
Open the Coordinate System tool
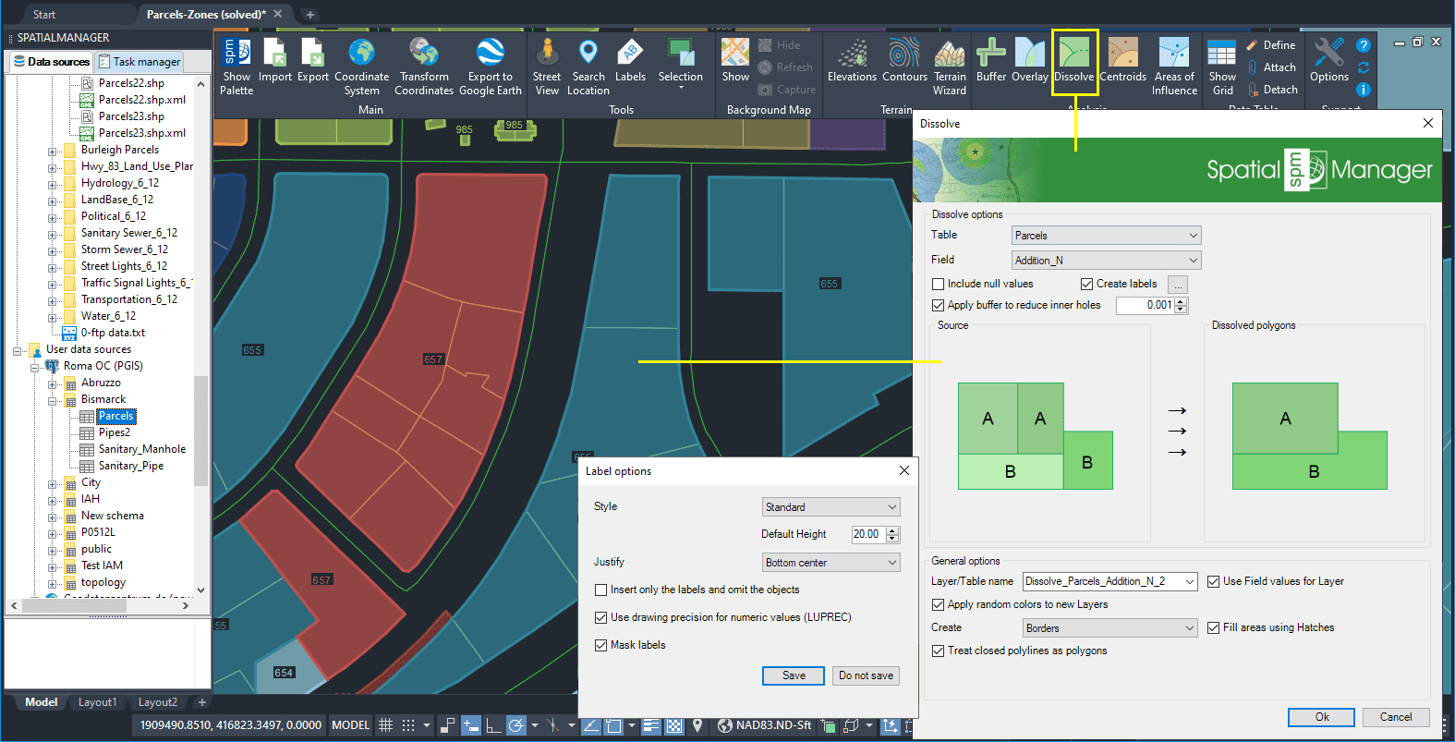(x=361, y=67)
